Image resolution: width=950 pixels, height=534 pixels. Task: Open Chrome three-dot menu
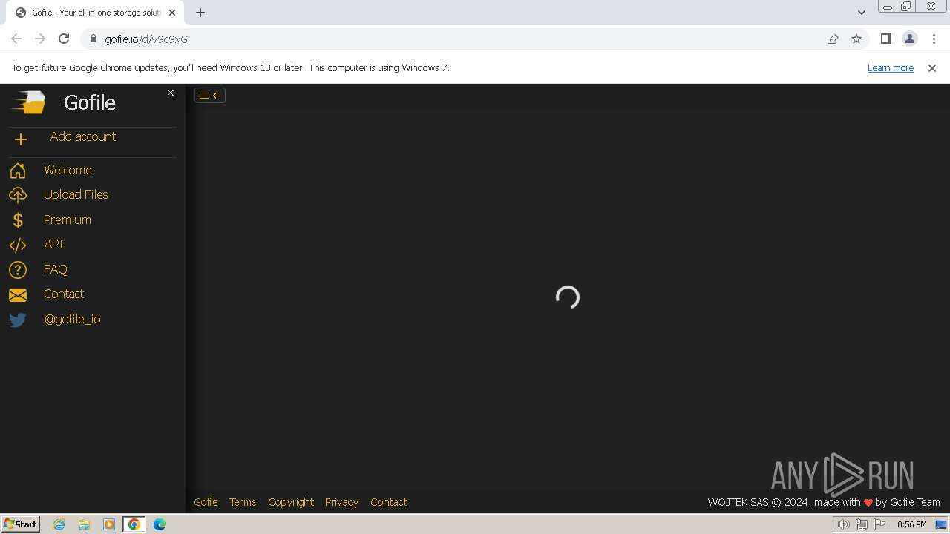click(934, 39)
